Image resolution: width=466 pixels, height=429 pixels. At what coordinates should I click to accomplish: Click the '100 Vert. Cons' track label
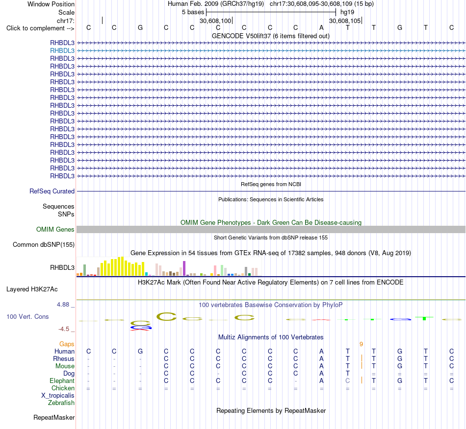[x=27, y=317]
